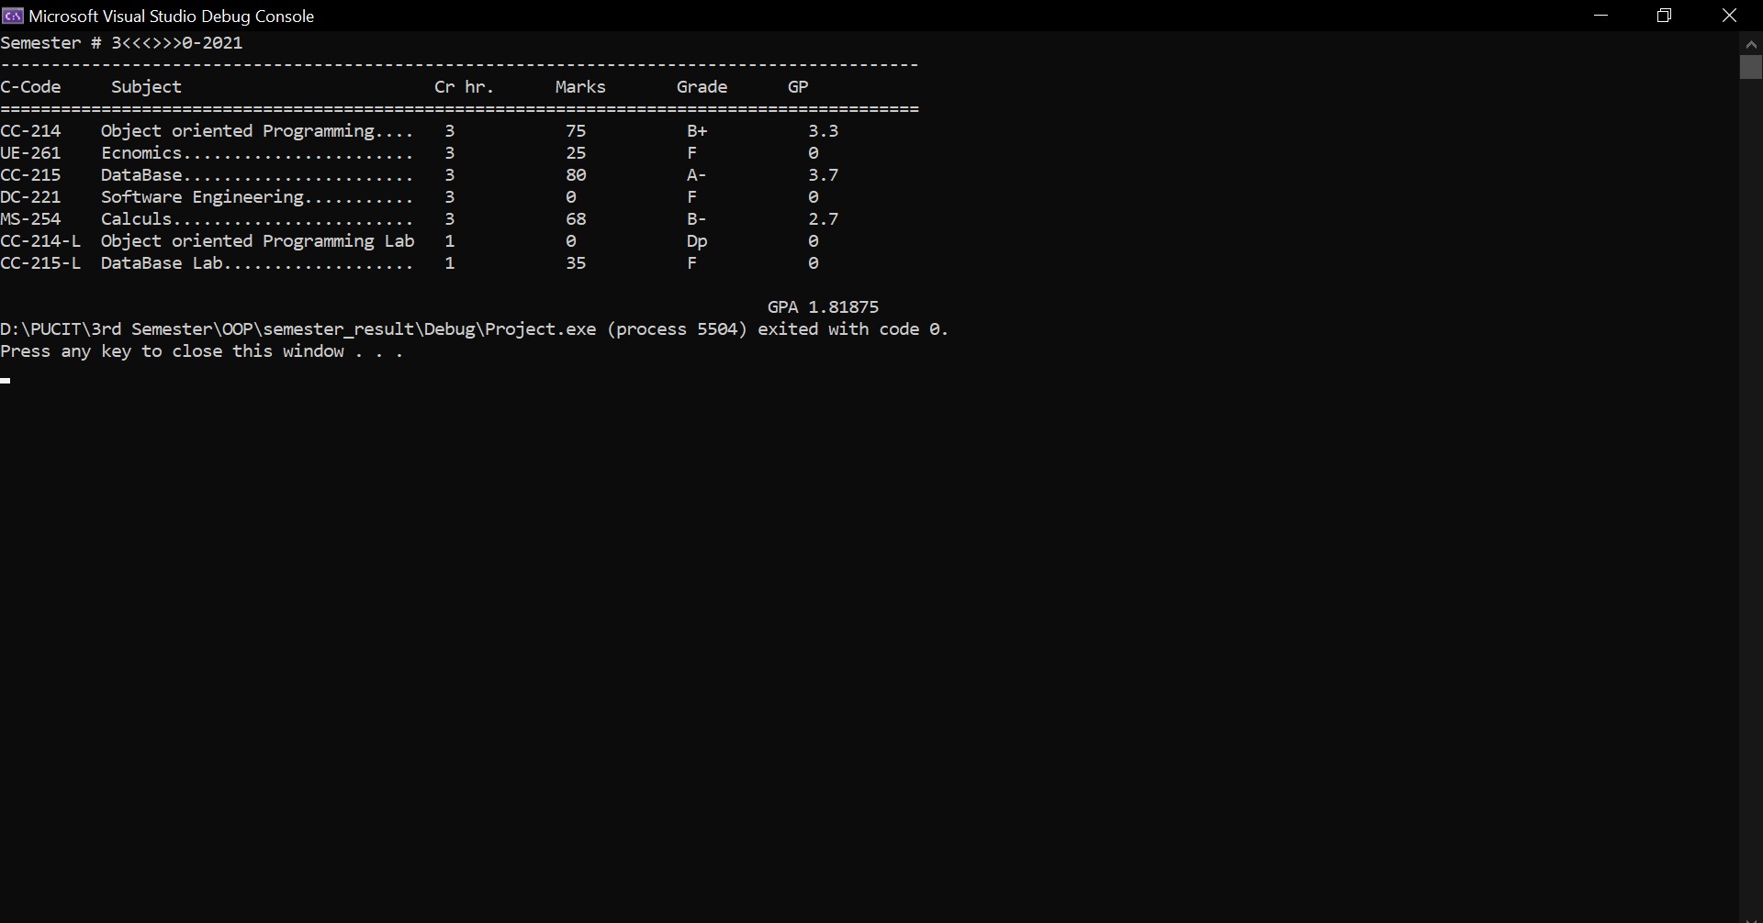Screen dimensions: 1763x923
Task: Click the scrollbar up arrow
Action: (1750, 43)
